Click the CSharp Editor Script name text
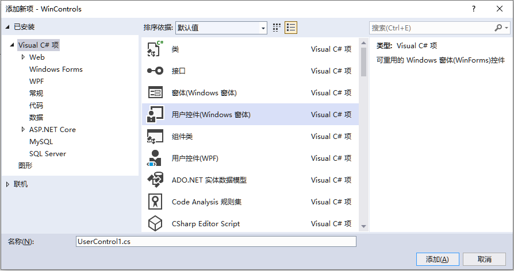Image resolution: width=514 pixels, height=271 pixels. 206,223
